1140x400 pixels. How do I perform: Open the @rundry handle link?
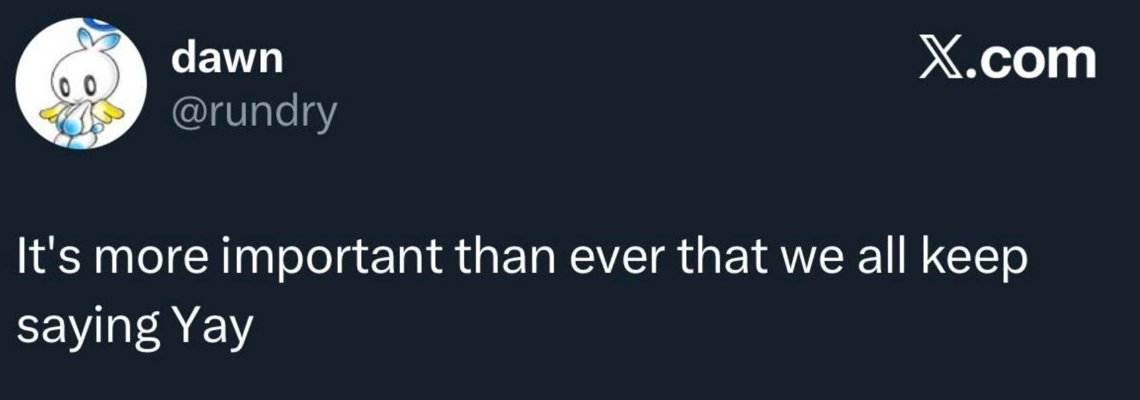click(254, 112)
